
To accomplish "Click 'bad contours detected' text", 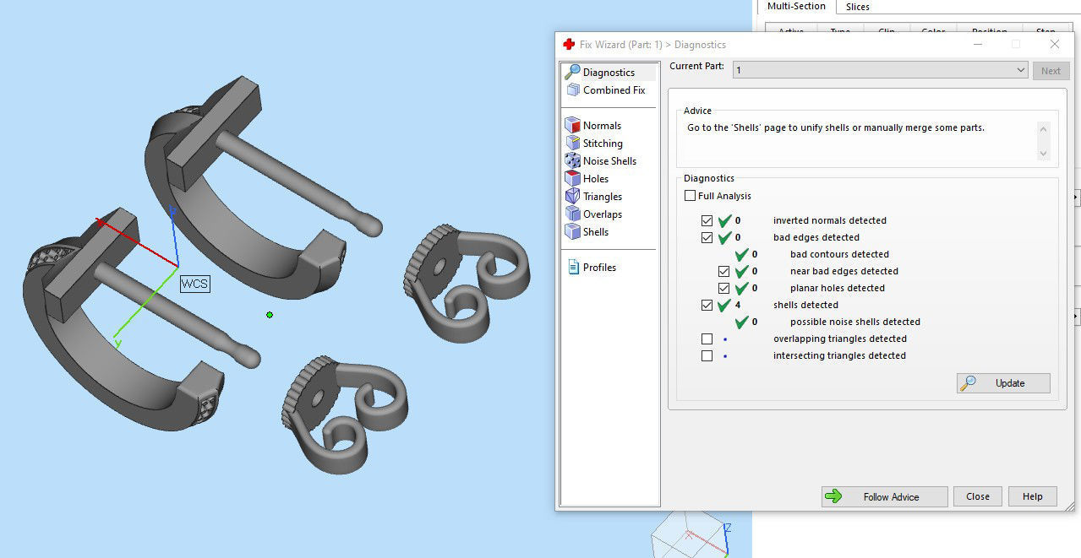I will point(839,255).
